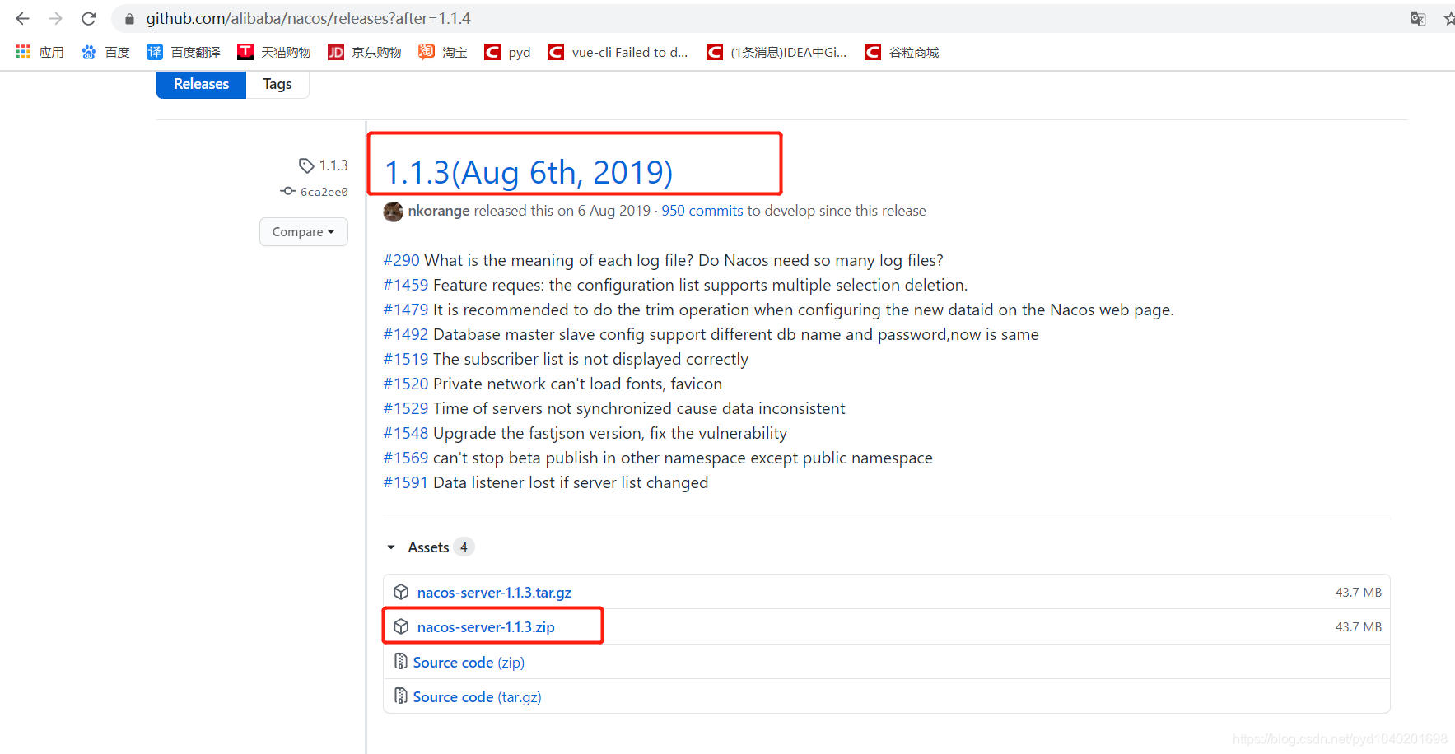
Task: Switch to the Releases tab
Action: [x=201, y=84]
